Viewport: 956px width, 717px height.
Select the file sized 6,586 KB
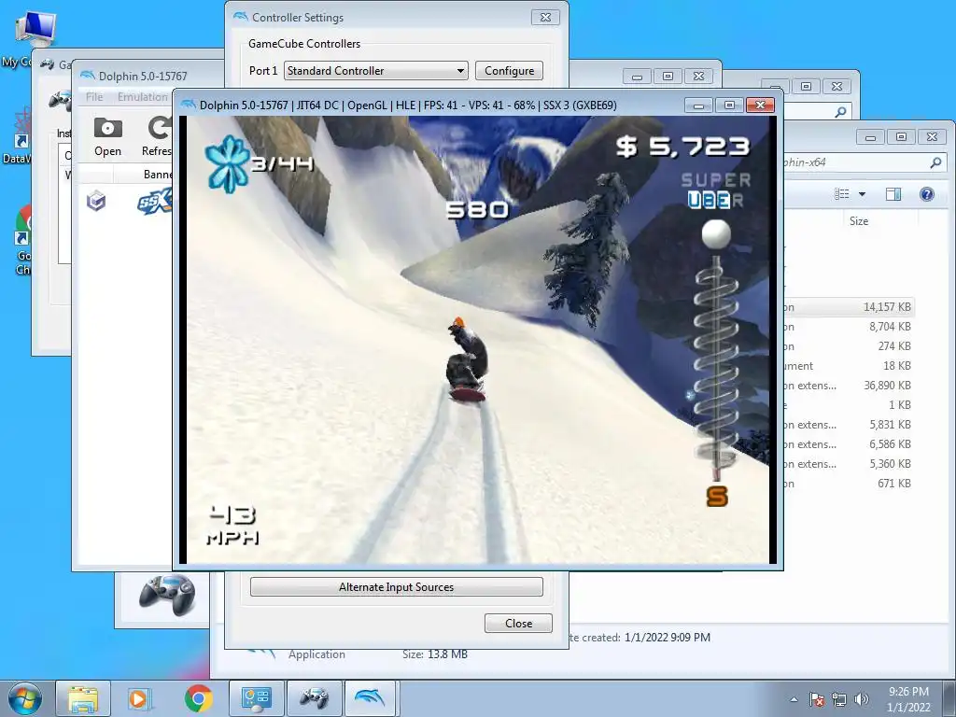(x=849, y=443)
